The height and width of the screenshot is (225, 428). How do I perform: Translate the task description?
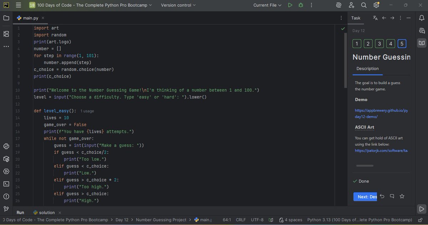[375, 18]
